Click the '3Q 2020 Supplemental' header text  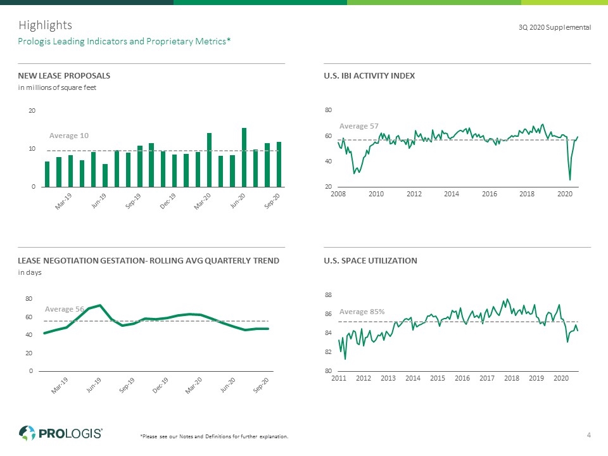point(555,27)
